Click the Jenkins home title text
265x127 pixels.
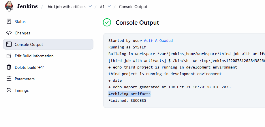(x=27, y=6)
